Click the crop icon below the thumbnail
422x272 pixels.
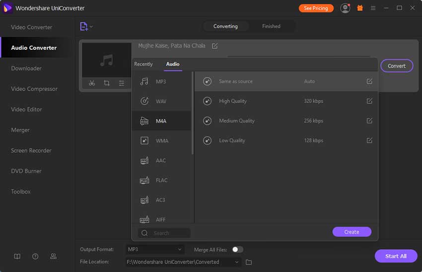click(x=107, y=83)
